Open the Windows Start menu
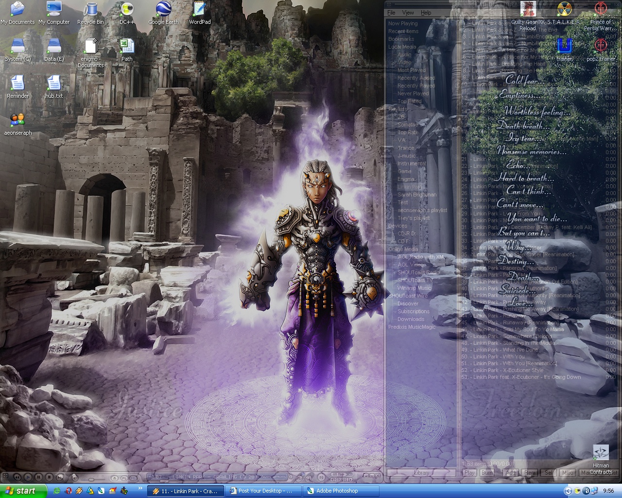Screen dimensions: 622x498 (23, 491)
